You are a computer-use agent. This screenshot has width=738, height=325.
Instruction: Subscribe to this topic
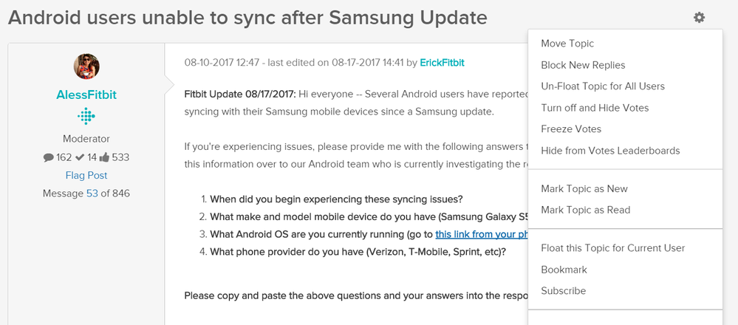(564, 291)
